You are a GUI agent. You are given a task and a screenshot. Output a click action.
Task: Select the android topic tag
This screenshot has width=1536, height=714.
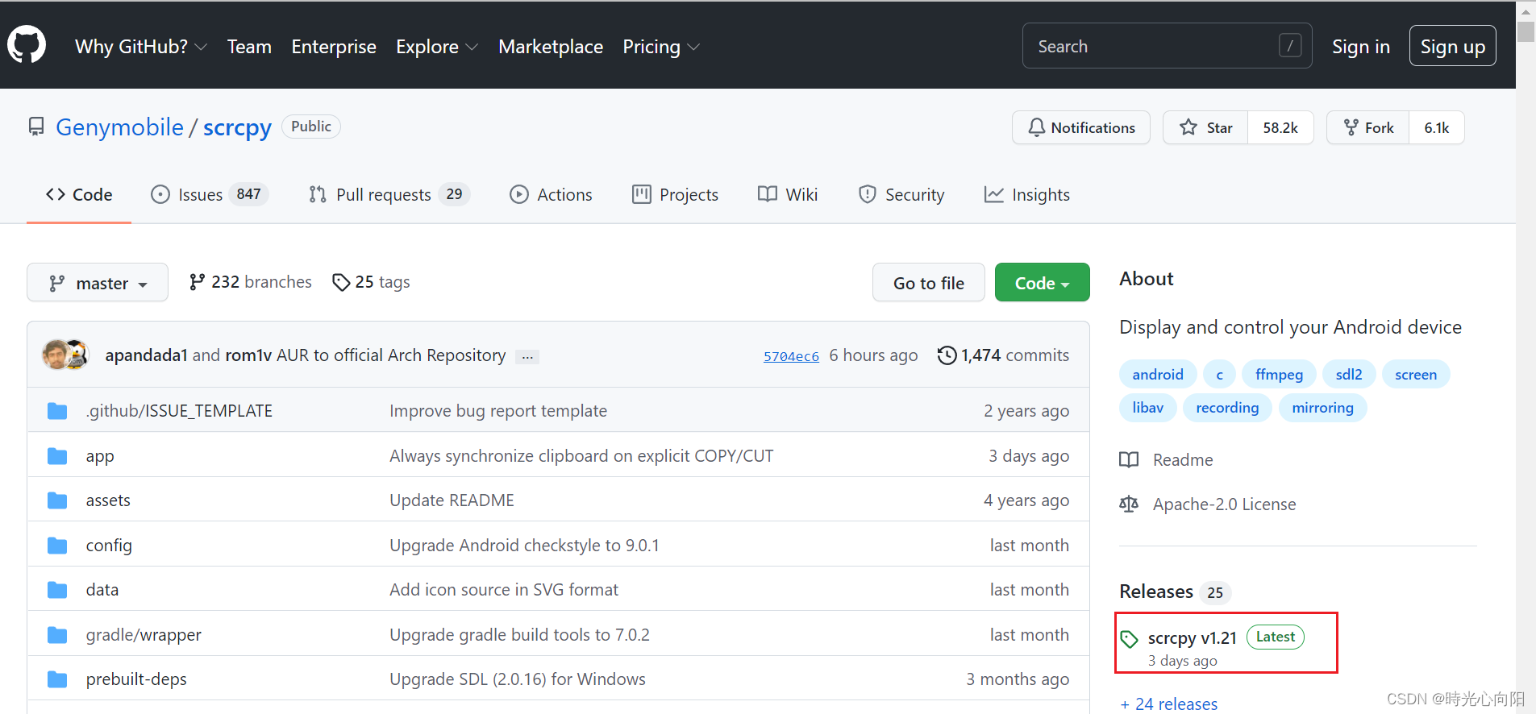[1158, 374]
